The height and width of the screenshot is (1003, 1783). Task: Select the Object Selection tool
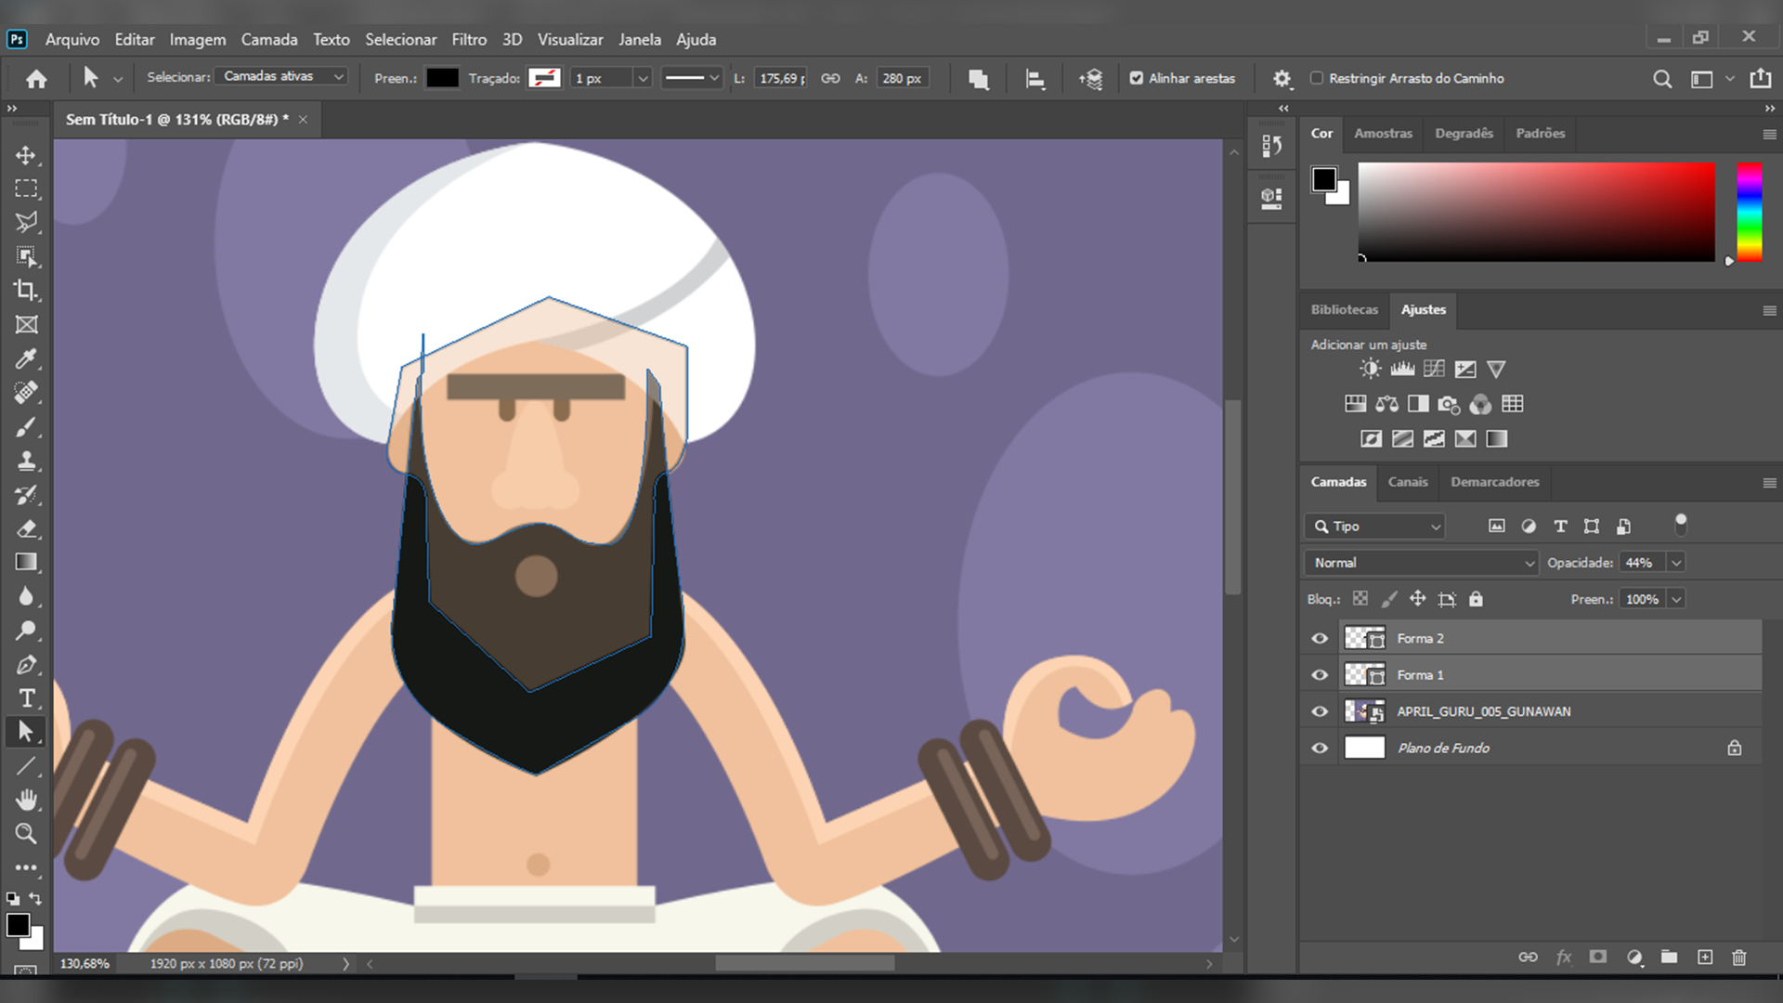click(26, 256)
